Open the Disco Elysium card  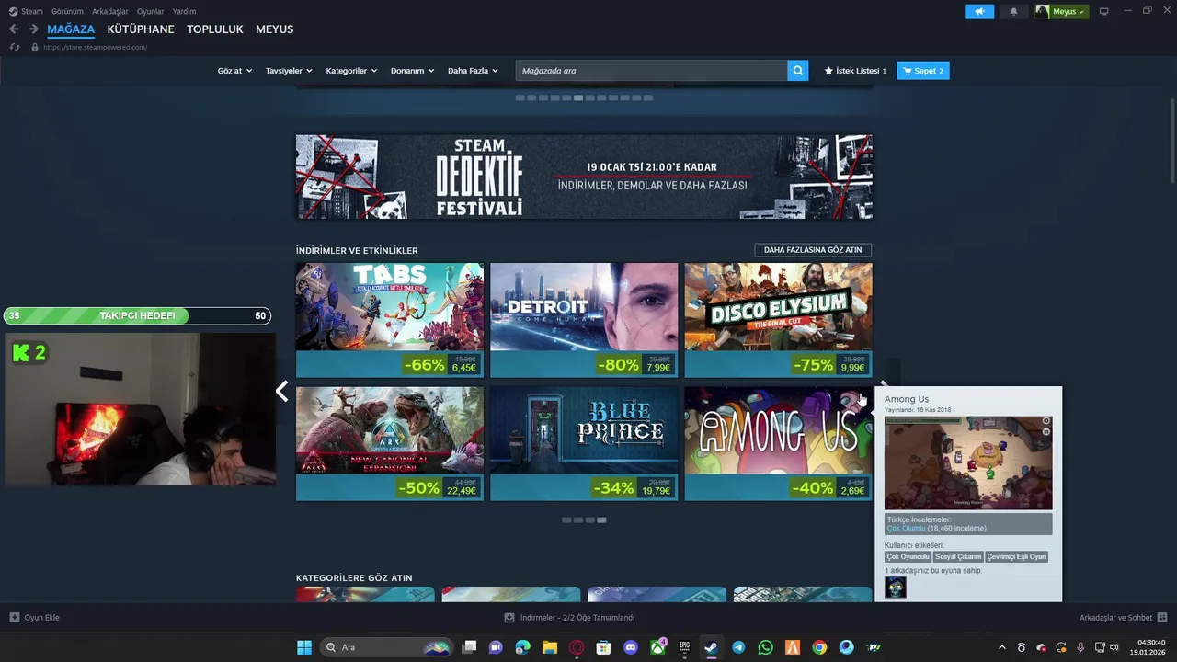(778, 320)
